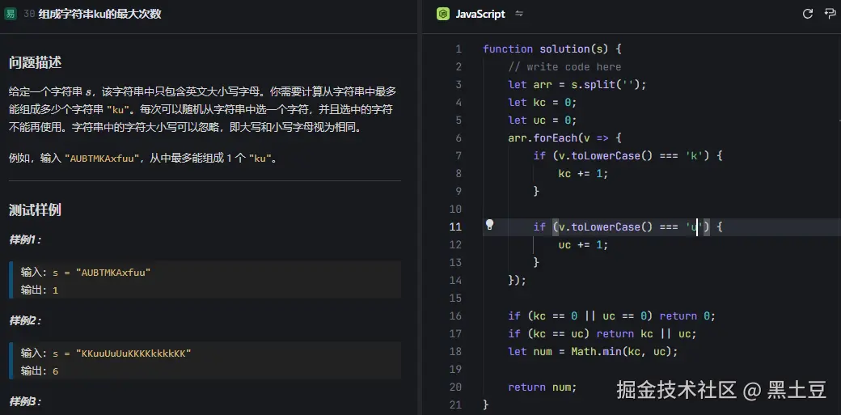This screenshot has height=415, width=841.
Task: Click the 样例2 label
Action: click(25, 320)
